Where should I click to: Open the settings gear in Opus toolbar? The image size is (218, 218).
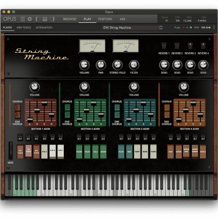point(29,19)
